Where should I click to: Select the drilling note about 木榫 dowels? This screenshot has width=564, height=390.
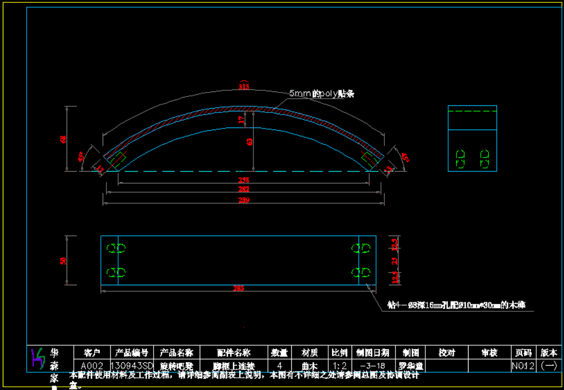[456, 305]
